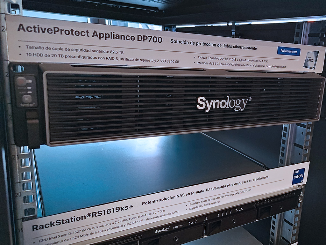Click the rack unit number 21 marking
This screenshot has height=245, width=326.
[x=15, y=157]
